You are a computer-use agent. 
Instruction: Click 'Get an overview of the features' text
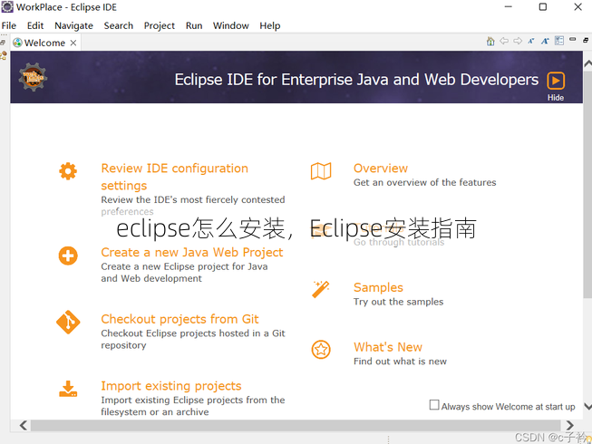click(x=425, y=182)
